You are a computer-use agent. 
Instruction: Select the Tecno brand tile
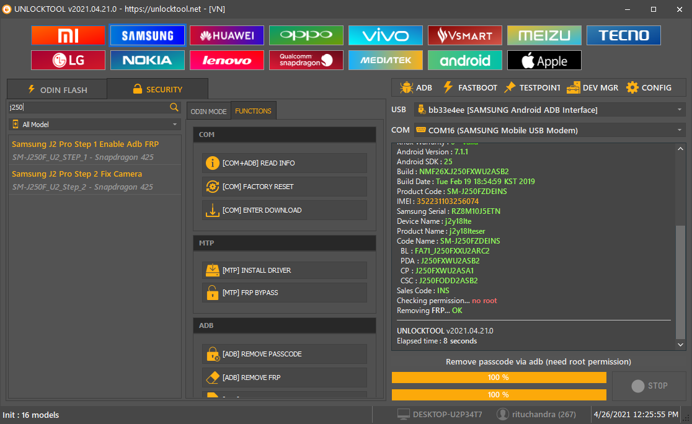[x=624, y=35]
